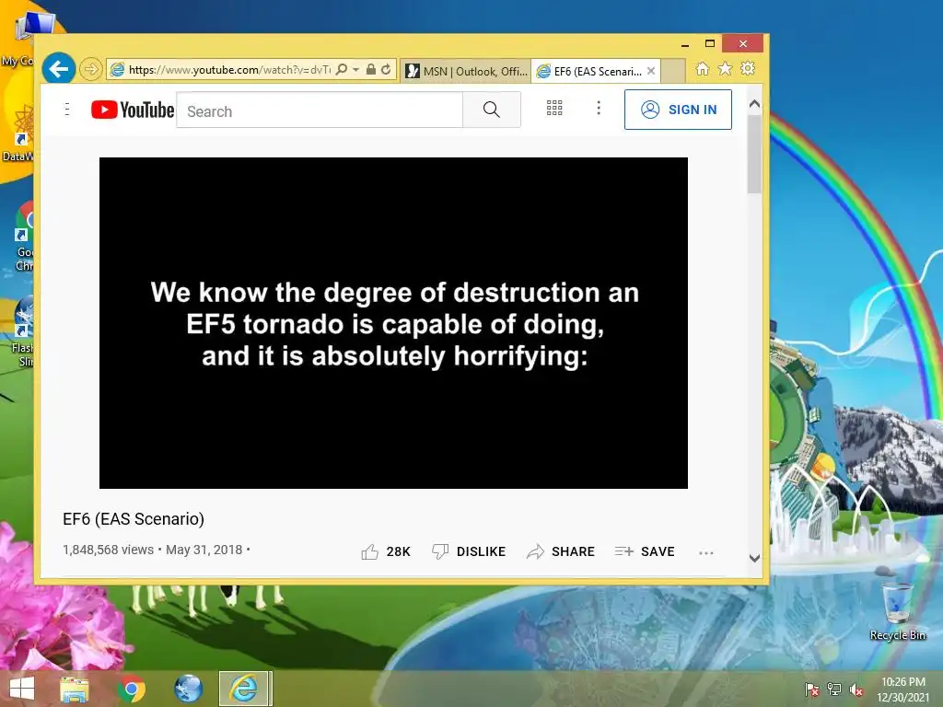The width and height of the screenshot is (943, 707).
Task: Launch Google Chrome from the taskbar
Action: pyautogui.click(x=131, y=689)
